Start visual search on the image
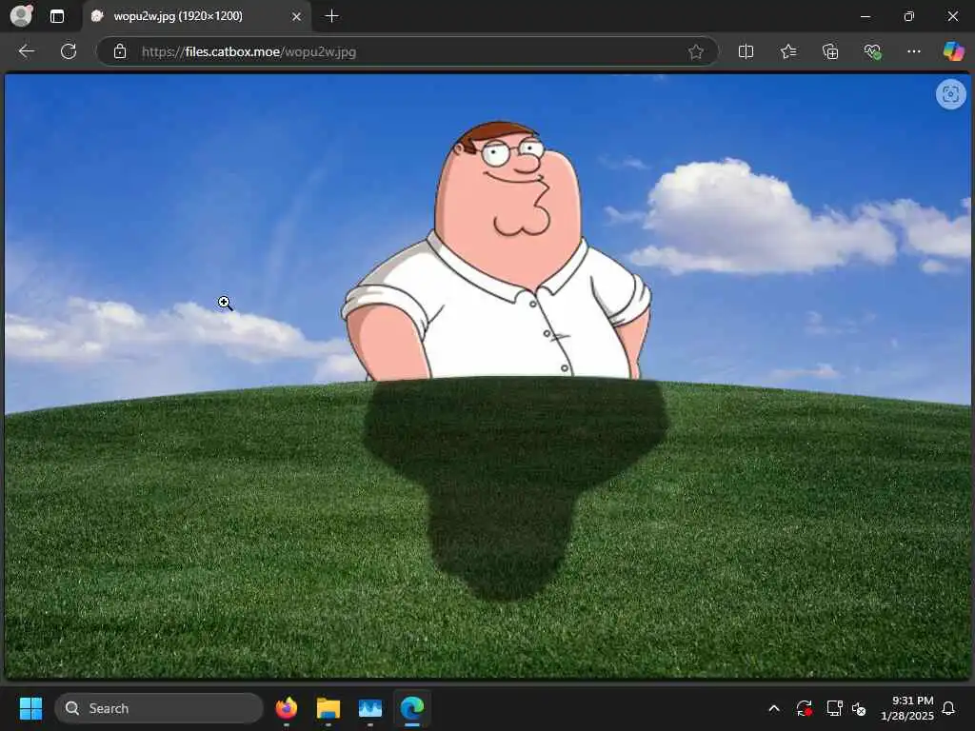Viewport: 975px width, 731px height. 950,94
